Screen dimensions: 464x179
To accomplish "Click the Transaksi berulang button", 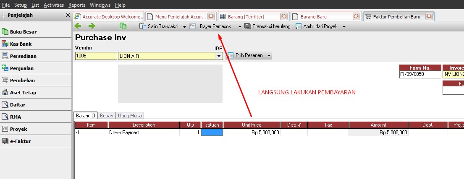I will [267, 26].
